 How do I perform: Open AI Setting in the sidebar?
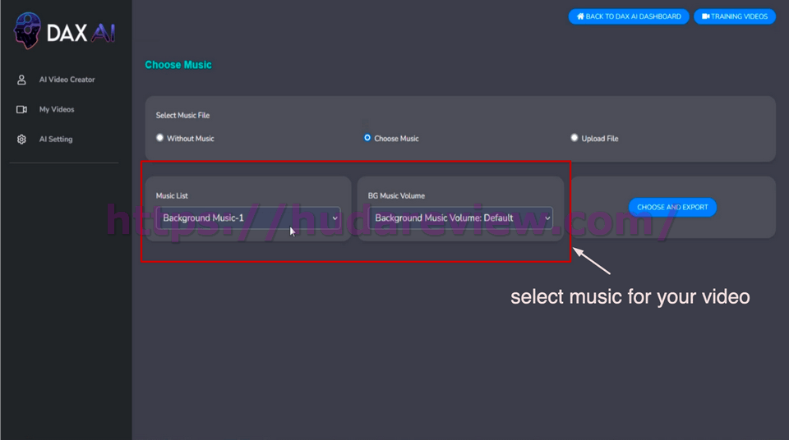click(56, 140)
